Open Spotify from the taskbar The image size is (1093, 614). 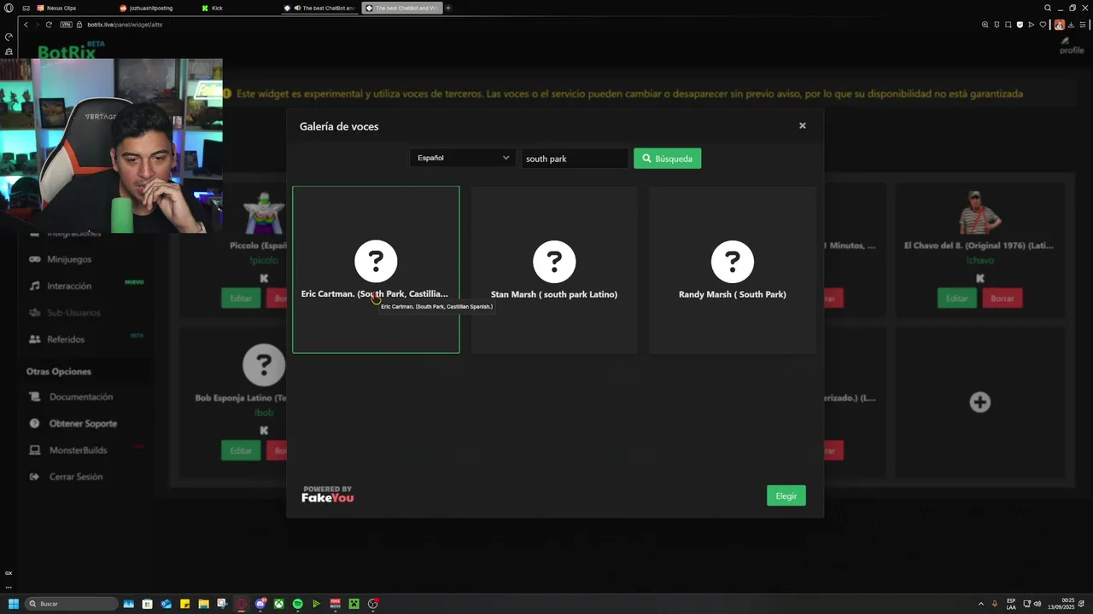pos(297,604)
